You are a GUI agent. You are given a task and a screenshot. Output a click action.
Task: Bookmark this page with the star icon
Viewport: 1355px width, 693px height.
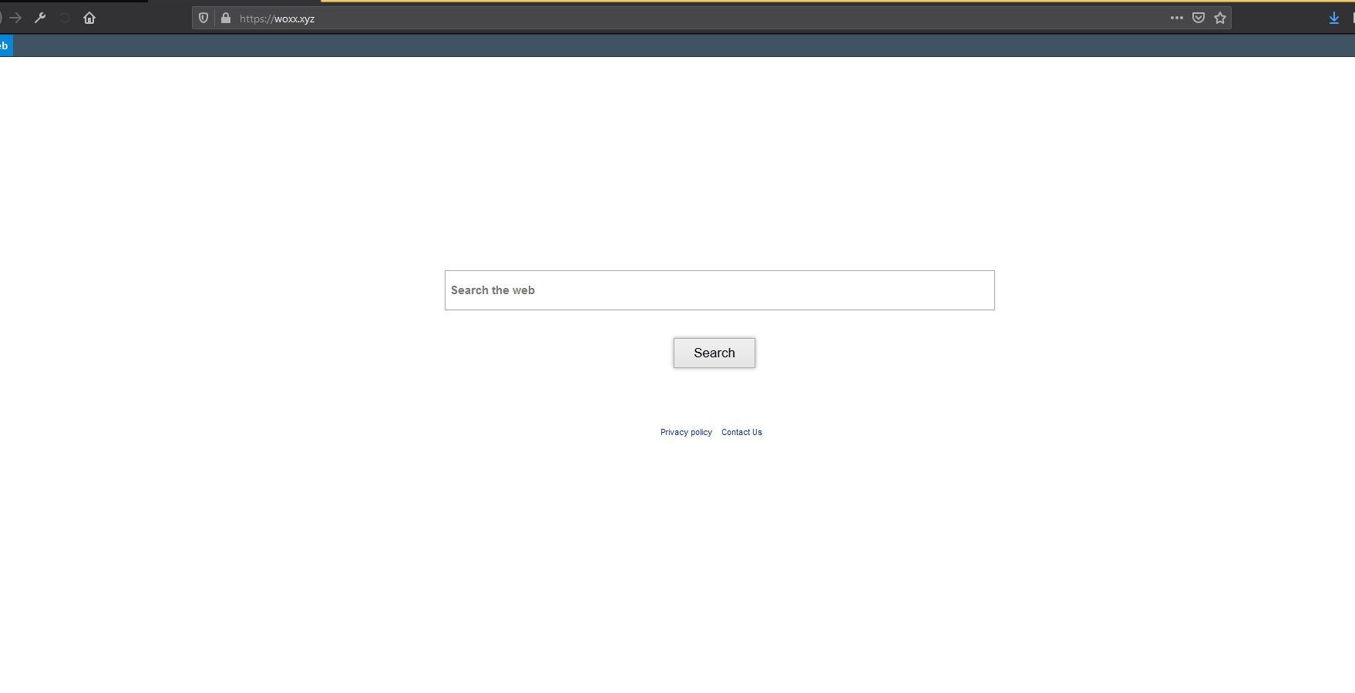(1220, 18)
